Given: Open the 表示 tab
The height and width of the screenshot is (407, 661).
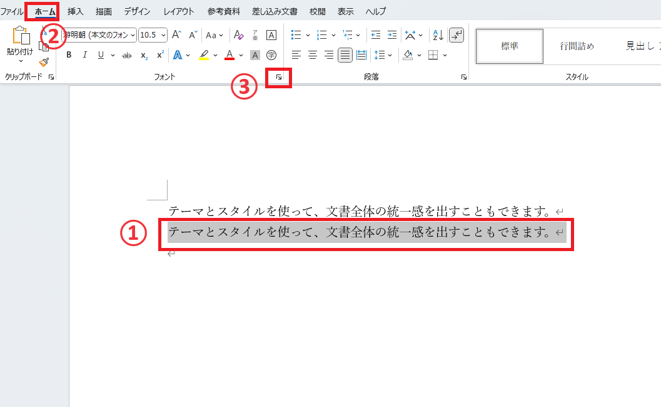Looking at the screenshot, I should (x=346, y=11).
